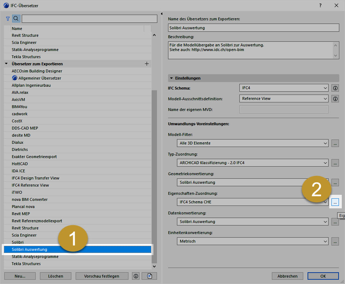Focus the translator search field
The width and height of the screenshot is (345, 284).
click(x=90, y=19)
